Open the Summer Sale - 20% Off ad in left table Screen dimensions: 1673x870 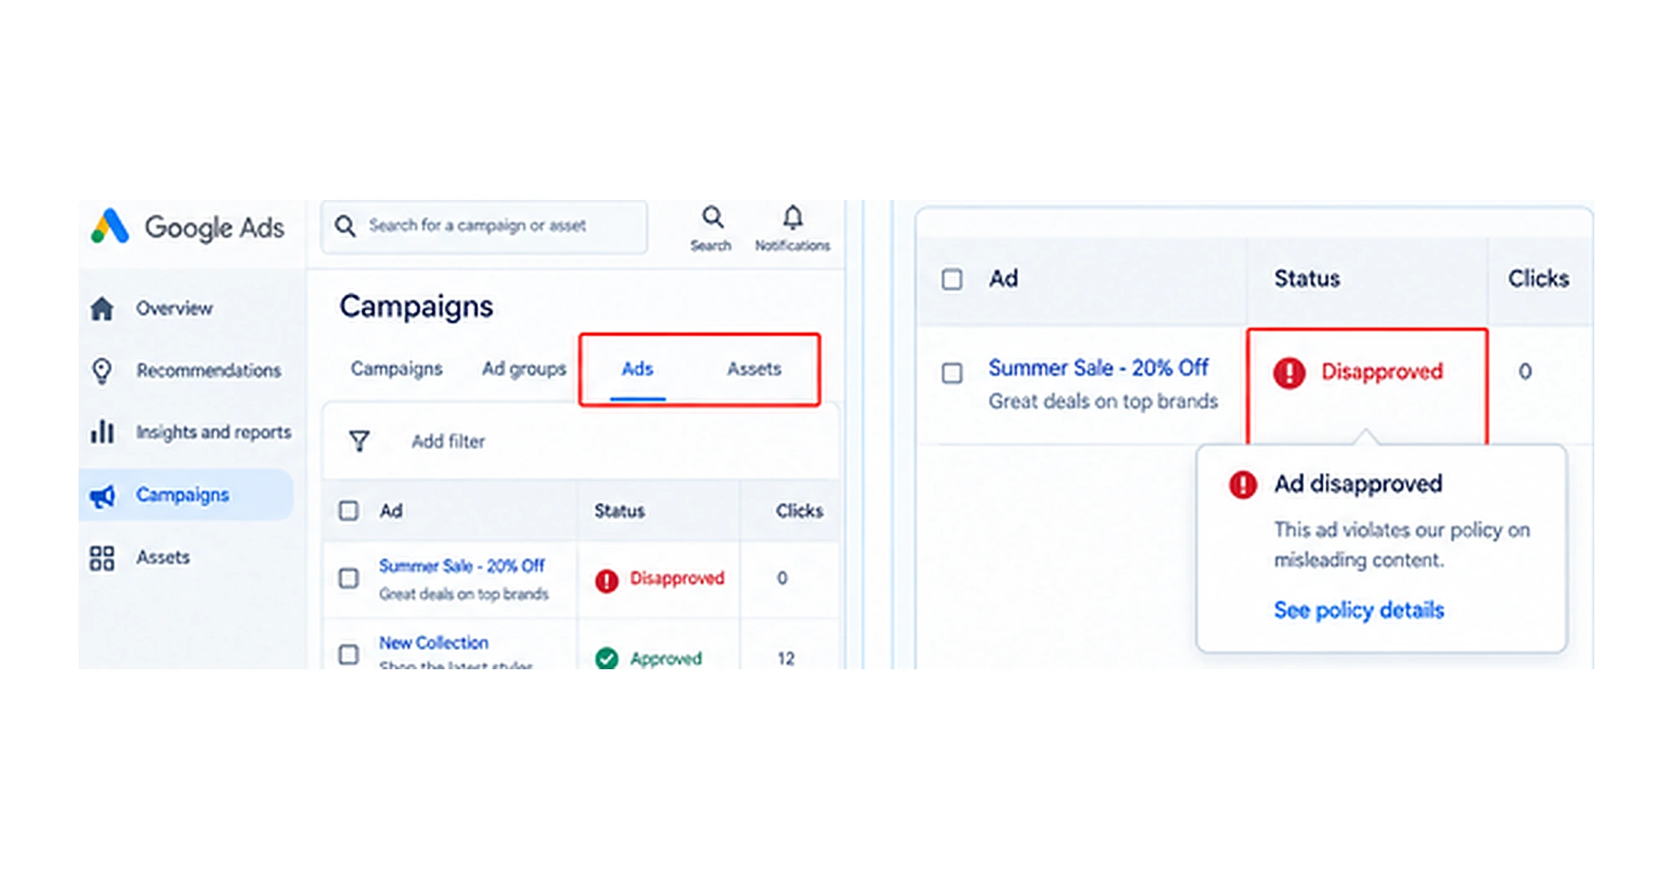click(462, 566)
